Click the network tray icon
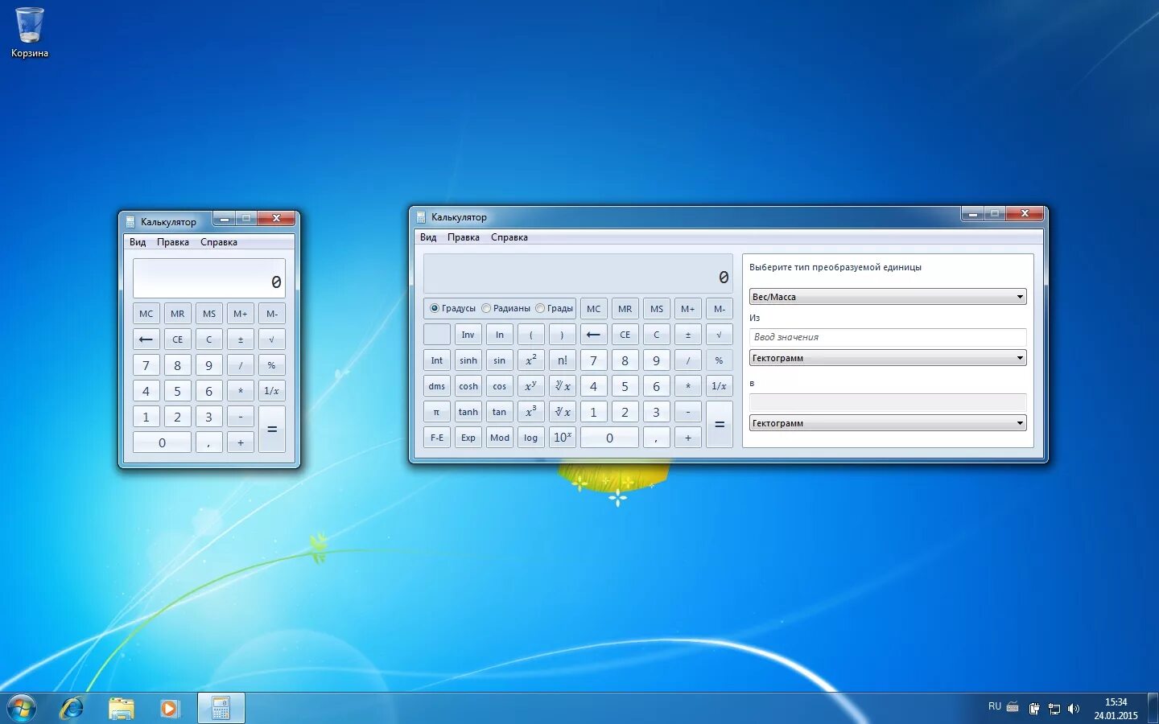This screenshot has width=1159, height=724. point(1054,709)
